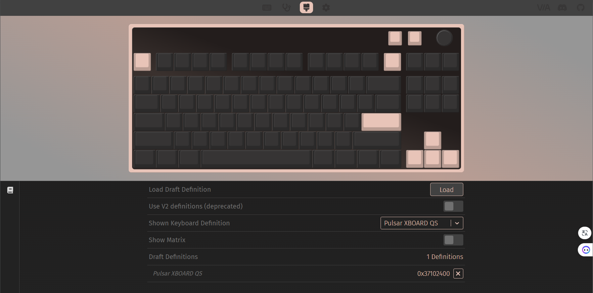Click the rotary encoder knob on keyboard
The image size is (593, 293).
click(444, 38)
